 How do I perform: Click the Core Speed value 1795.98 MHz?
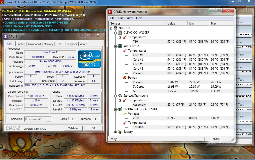36,96
